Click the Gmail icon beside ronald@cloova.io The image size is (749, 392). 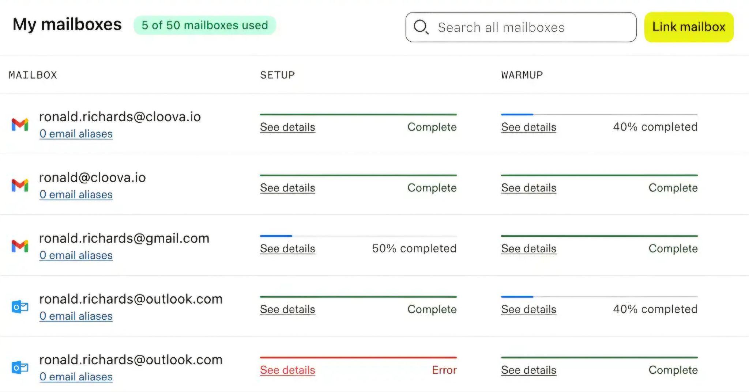point(20,185)
